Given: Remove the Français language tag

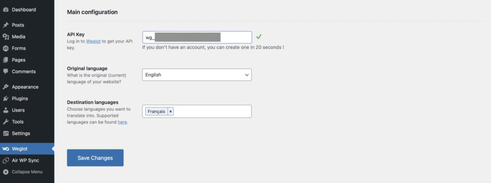Looking at the screenshot, I should pyautogui.click(x=171, y=111).
